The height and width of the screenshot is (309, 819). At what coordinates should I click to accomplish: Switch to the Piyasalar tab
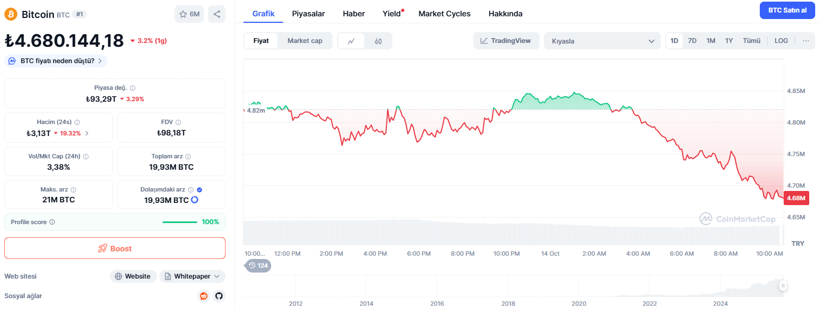pos(308,14)
